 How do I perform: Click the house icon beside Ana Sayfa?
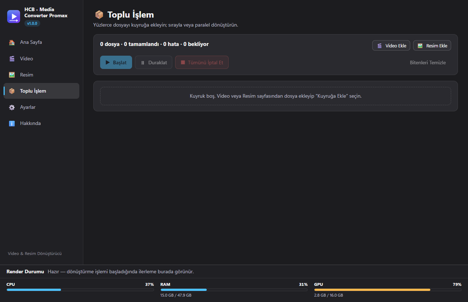point(12,42)
